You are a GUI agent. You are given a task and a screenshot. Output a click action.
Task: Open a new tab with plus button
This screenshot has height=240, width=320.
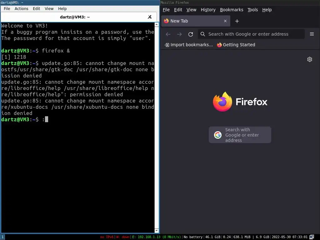[237, 21]
